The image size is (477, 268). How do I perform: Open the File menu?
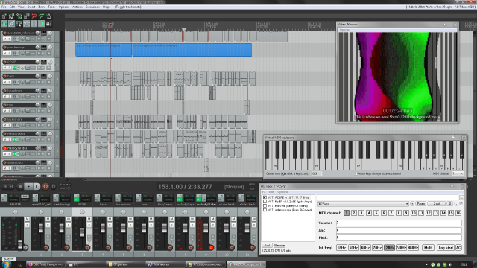[4, 7]
